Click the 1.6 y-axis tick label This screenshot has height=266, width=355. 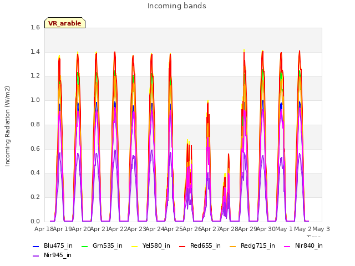[x=35, y=27]
